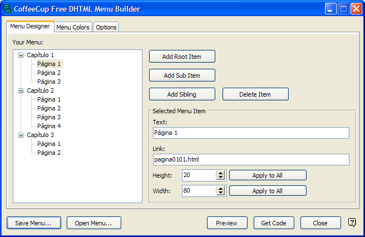The width and height of the screenshot is (365, 237).
Task: Click the help icon beside Close button
Action: pyautogui.click(x=352, y=223)
